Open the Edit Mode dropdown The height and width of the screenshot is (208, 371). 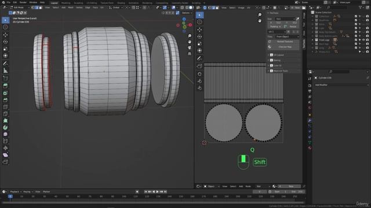20,8
